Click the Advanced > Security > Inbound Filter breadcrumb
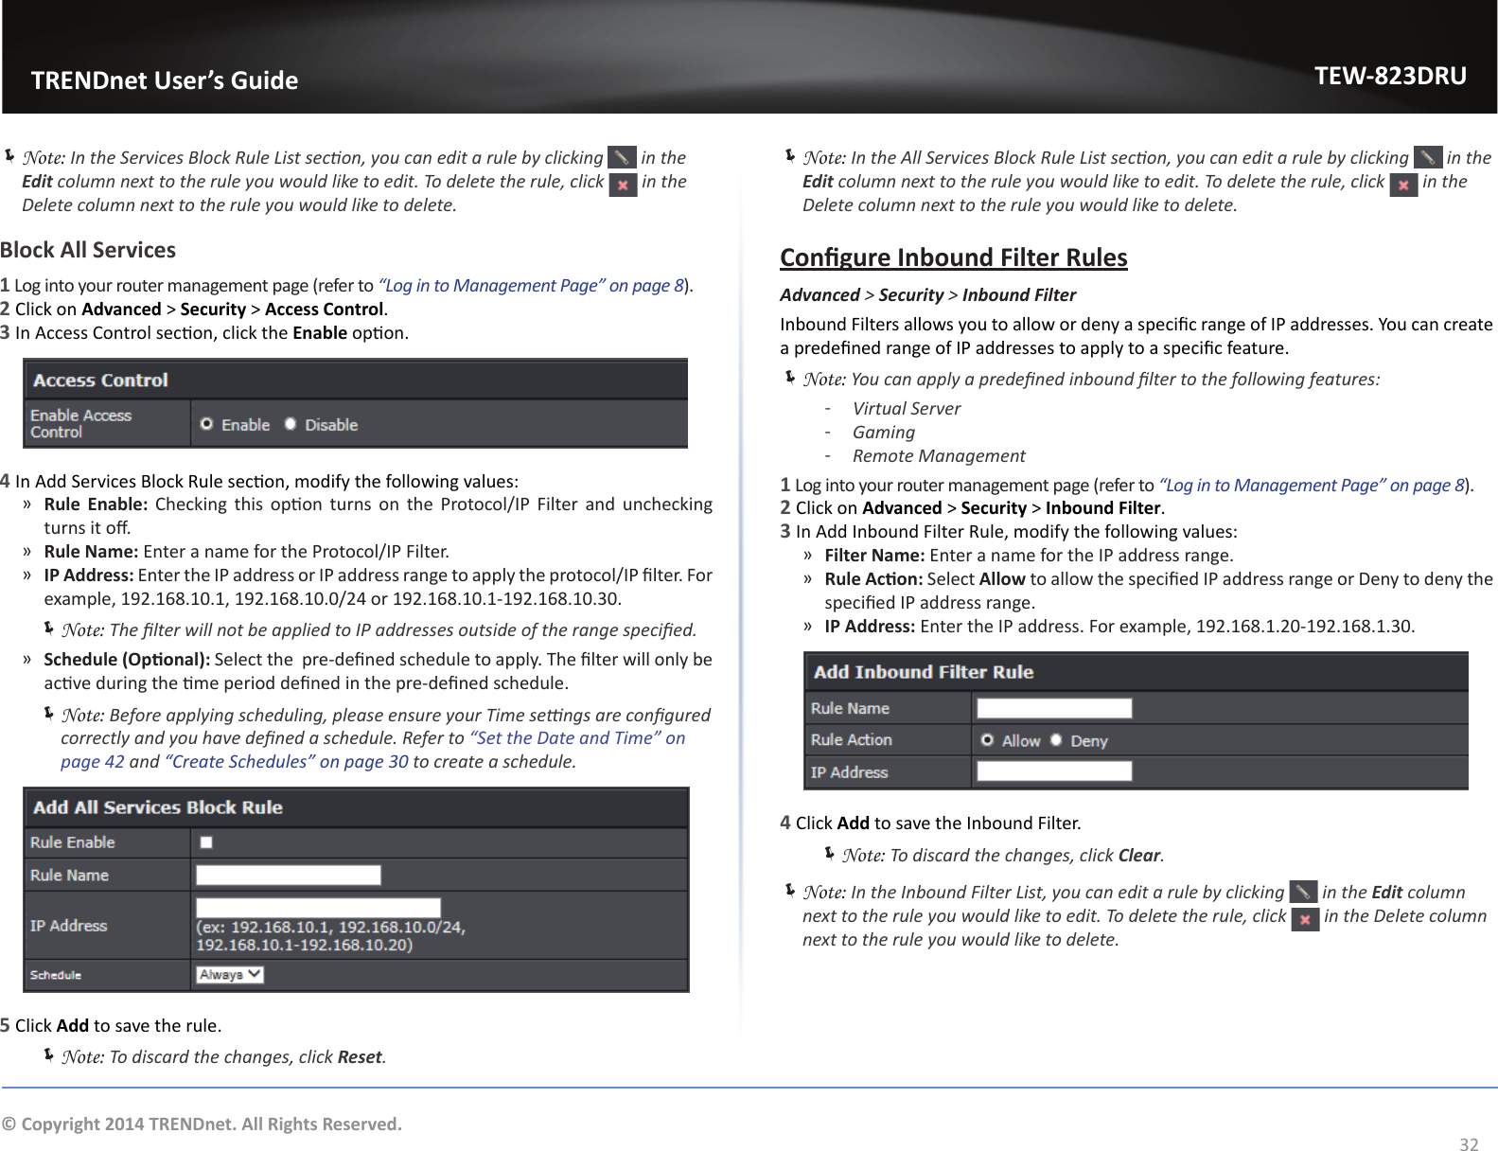1498x1151 pixels. coord(928,294)
